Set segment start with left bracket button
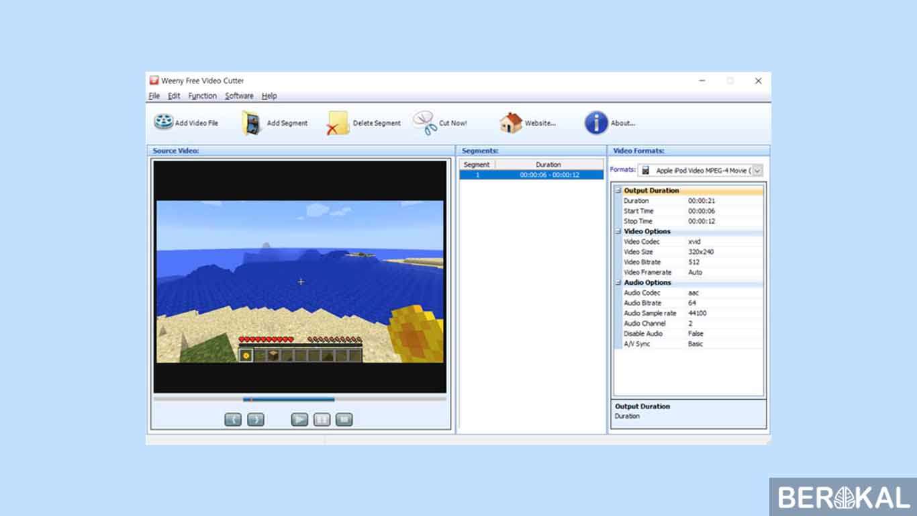Viewport: 917px width, 516px height. coord(233,419)
